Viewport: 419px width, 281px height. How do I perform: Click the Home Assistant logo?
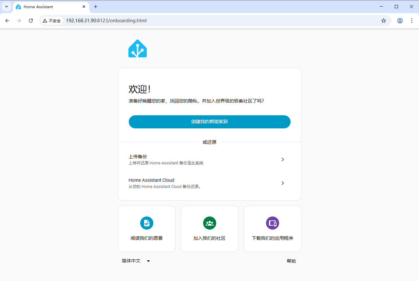click(x=137, y=48)
